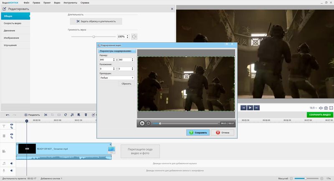Open the Инструменты menu
334x181 pixels.
coord(70,3)
